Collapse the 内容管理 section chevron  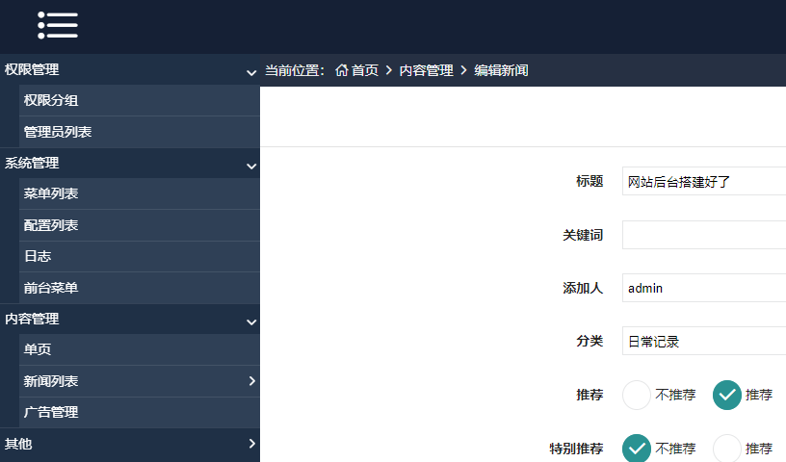250,321
